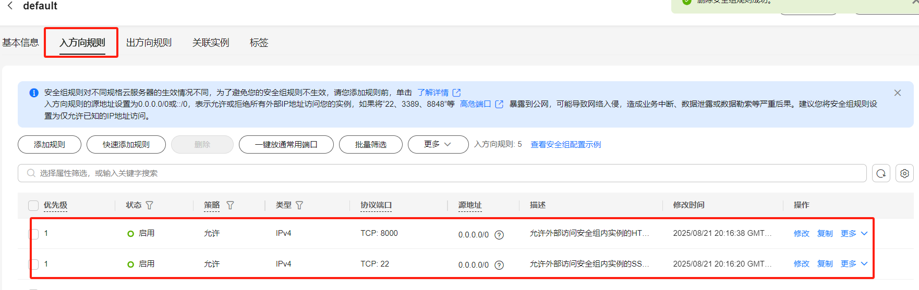
Task: Click 一键放通常用端口 button
Action: (286, 145)
